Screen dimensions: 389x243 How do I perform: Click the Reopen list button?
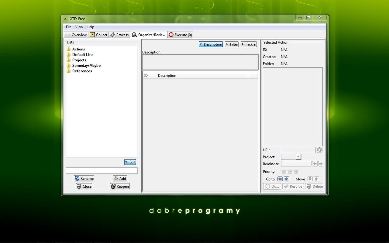[x=120, y=187]
